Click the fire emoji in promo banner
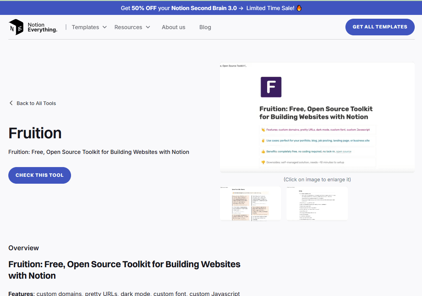This screenshot has width=422, height=296. pos(299,8)
